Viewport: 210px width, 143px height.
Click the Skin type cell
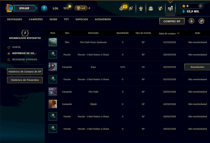coord(67,42)
